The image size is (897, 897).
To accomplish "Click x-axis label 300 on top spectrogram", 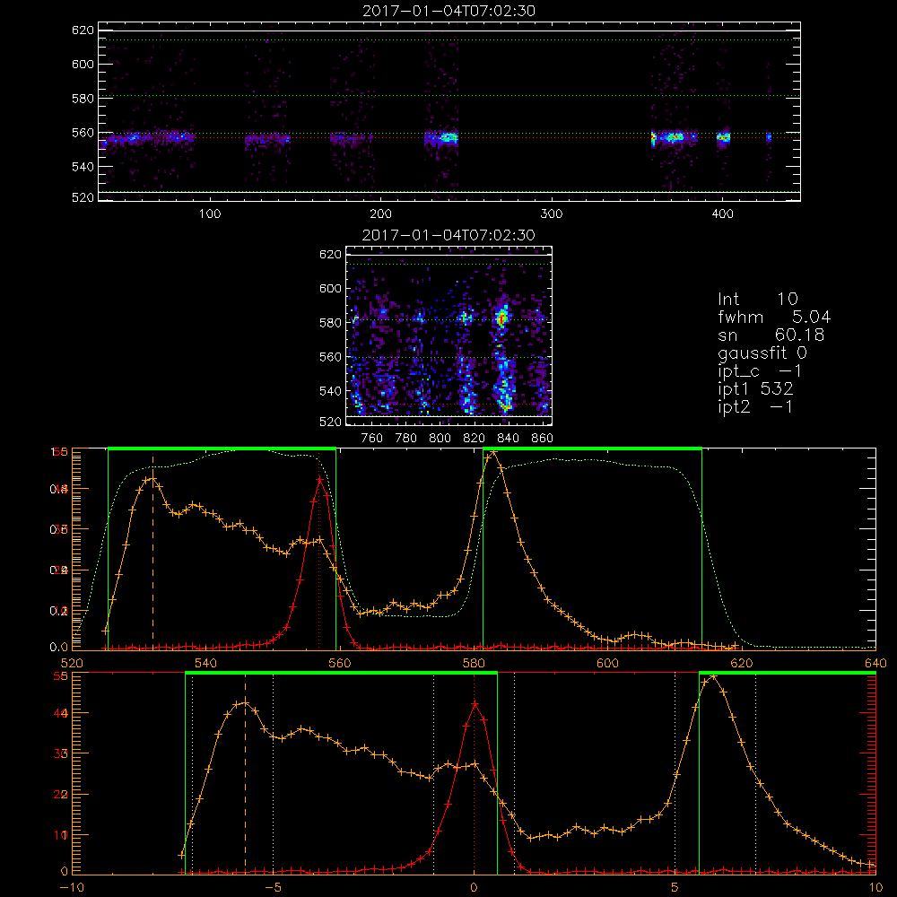I will (x=552, y=214).
